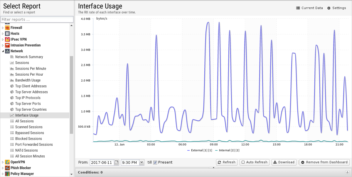Click the Intrusion Prevention icon
Viewport: 352px width, 177px height.
click(7, 45)
